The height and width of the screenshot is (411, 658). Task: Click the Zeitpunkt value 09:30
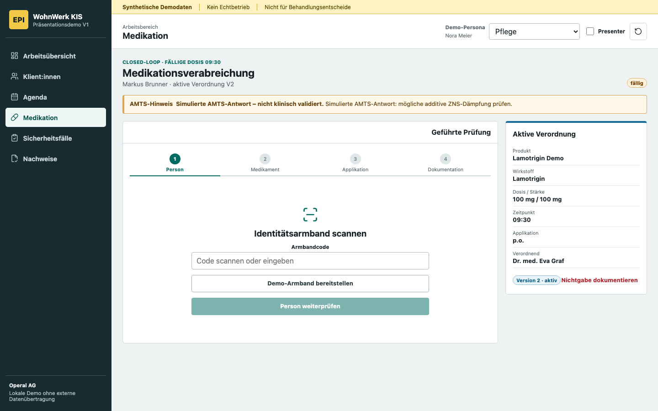[522, 220]
